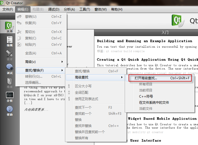Choose 粘贴(P) Ctrl+V entry

tap(41, 44)
